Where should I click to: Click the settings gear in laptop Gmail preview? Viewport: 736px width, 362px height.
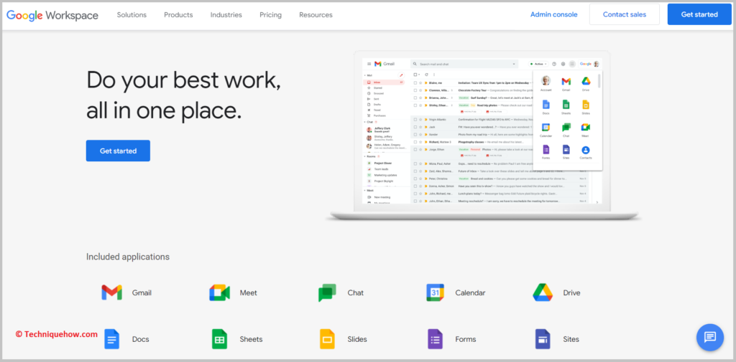pyautogui.click(x=563, y=64)
